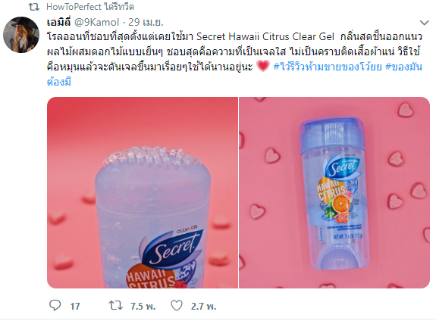436x321 pixels.
Task: Click the red heart emoji in tweet
Action: [263, 66]
